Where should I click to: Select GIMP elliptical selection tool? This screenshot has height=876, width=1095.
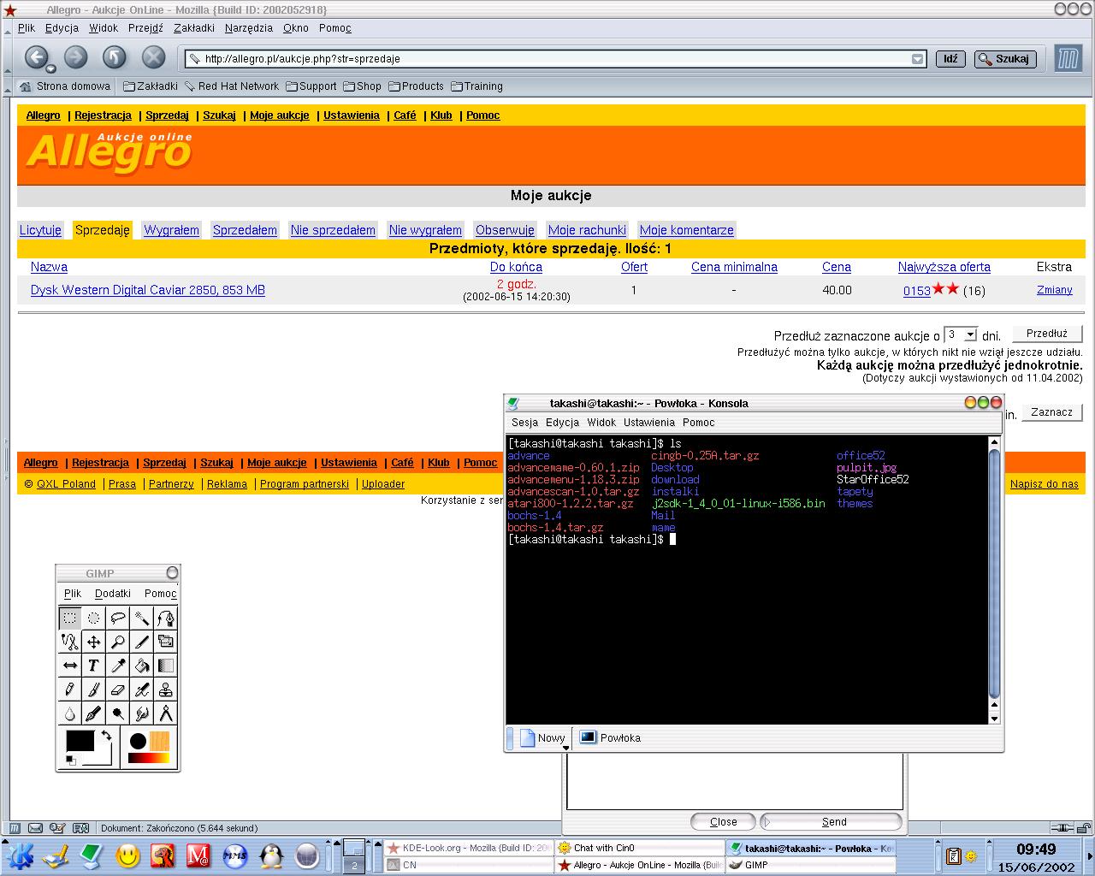tap(94, 618)
